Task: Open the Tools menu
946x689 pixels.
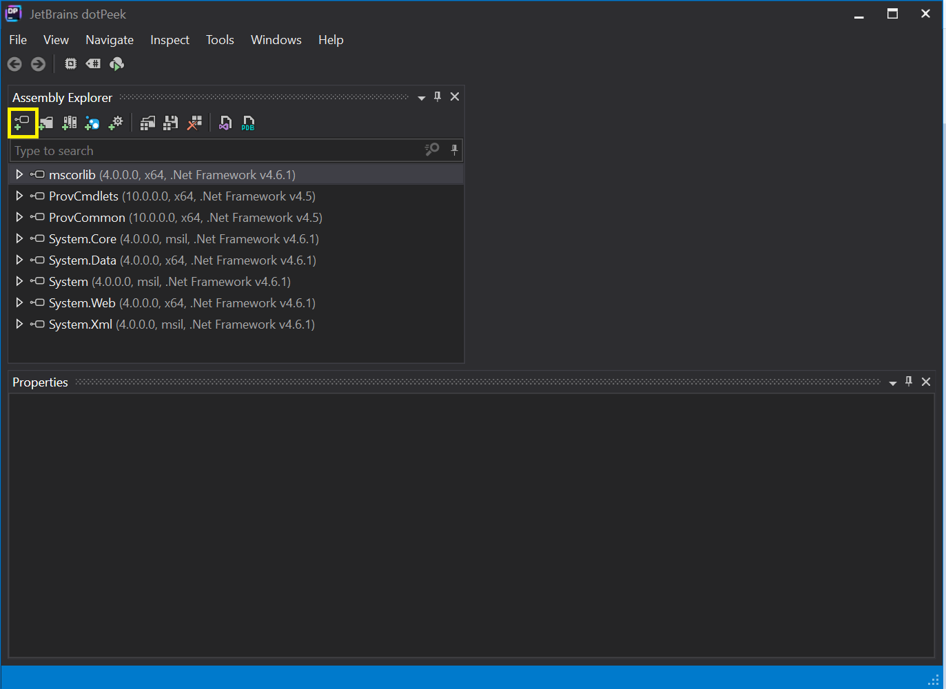Action: tap(220, 40)
